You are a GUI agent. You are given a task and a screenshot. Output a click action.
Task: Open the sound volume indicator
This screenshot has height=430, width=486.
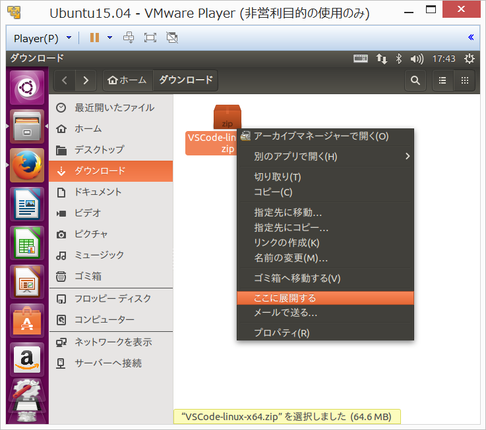pos(417,59)
